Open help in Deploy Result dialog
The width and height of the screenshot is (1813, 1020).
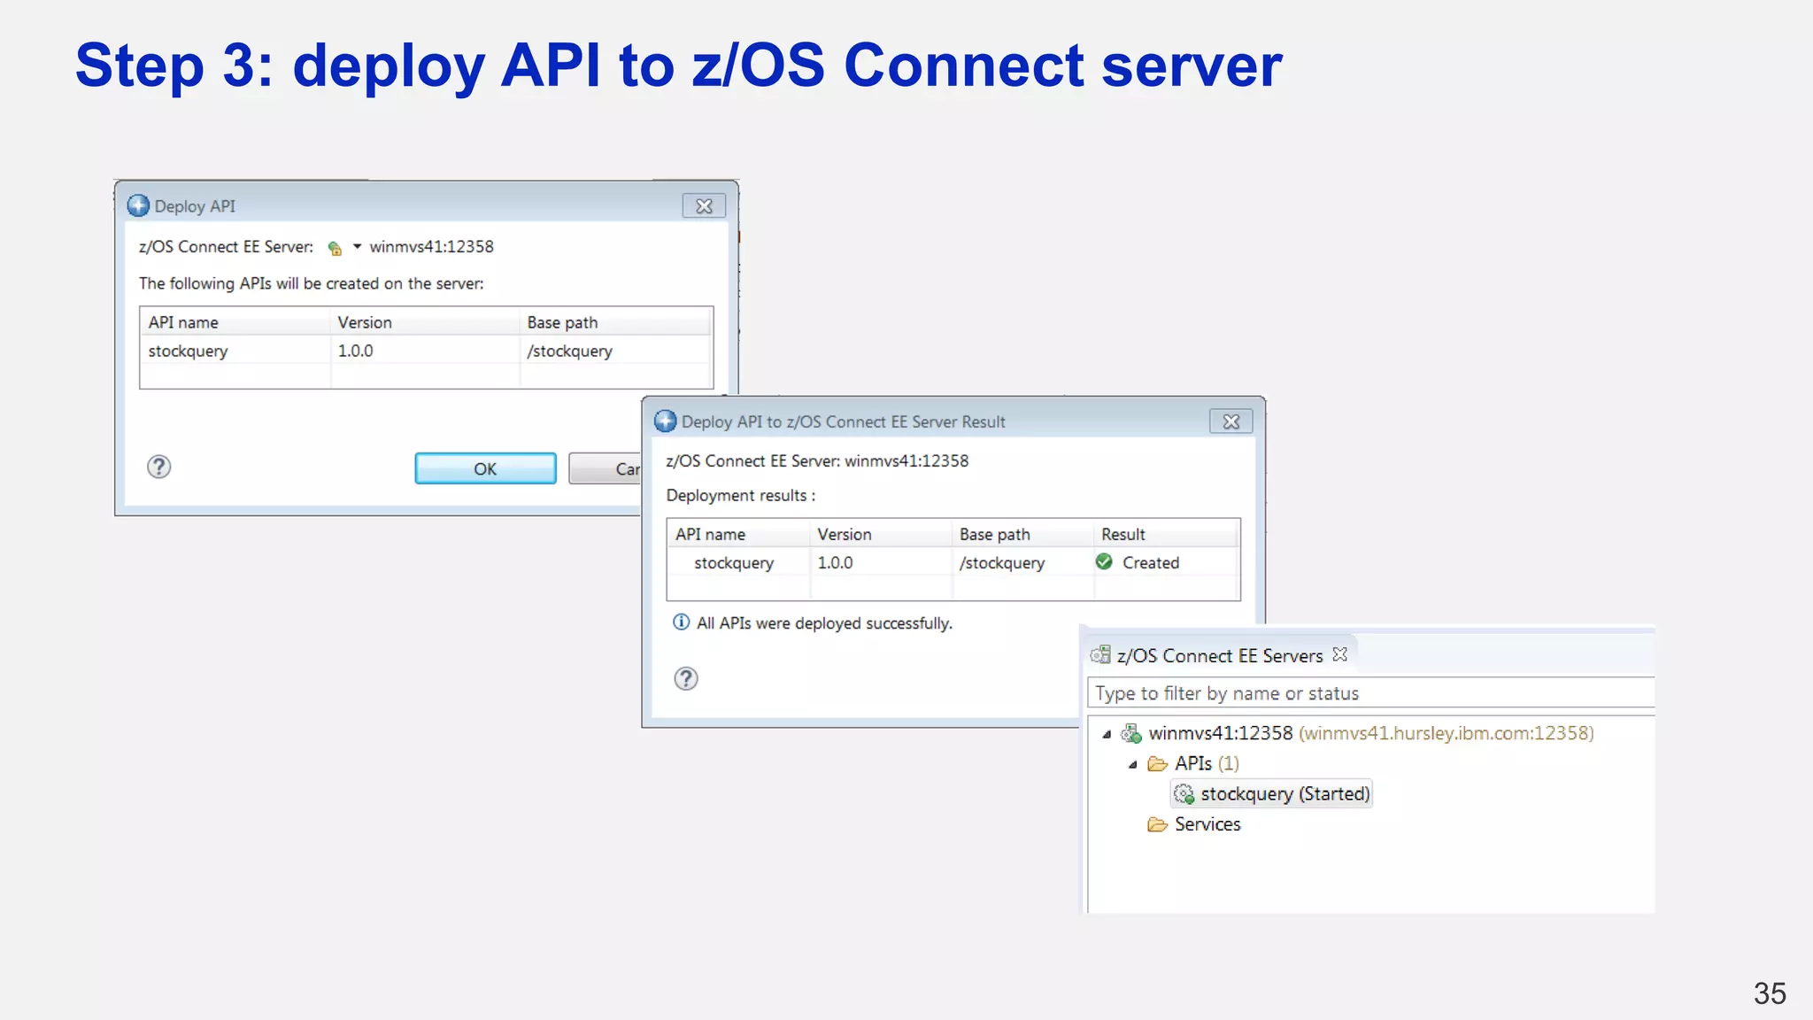click(686, 678)
